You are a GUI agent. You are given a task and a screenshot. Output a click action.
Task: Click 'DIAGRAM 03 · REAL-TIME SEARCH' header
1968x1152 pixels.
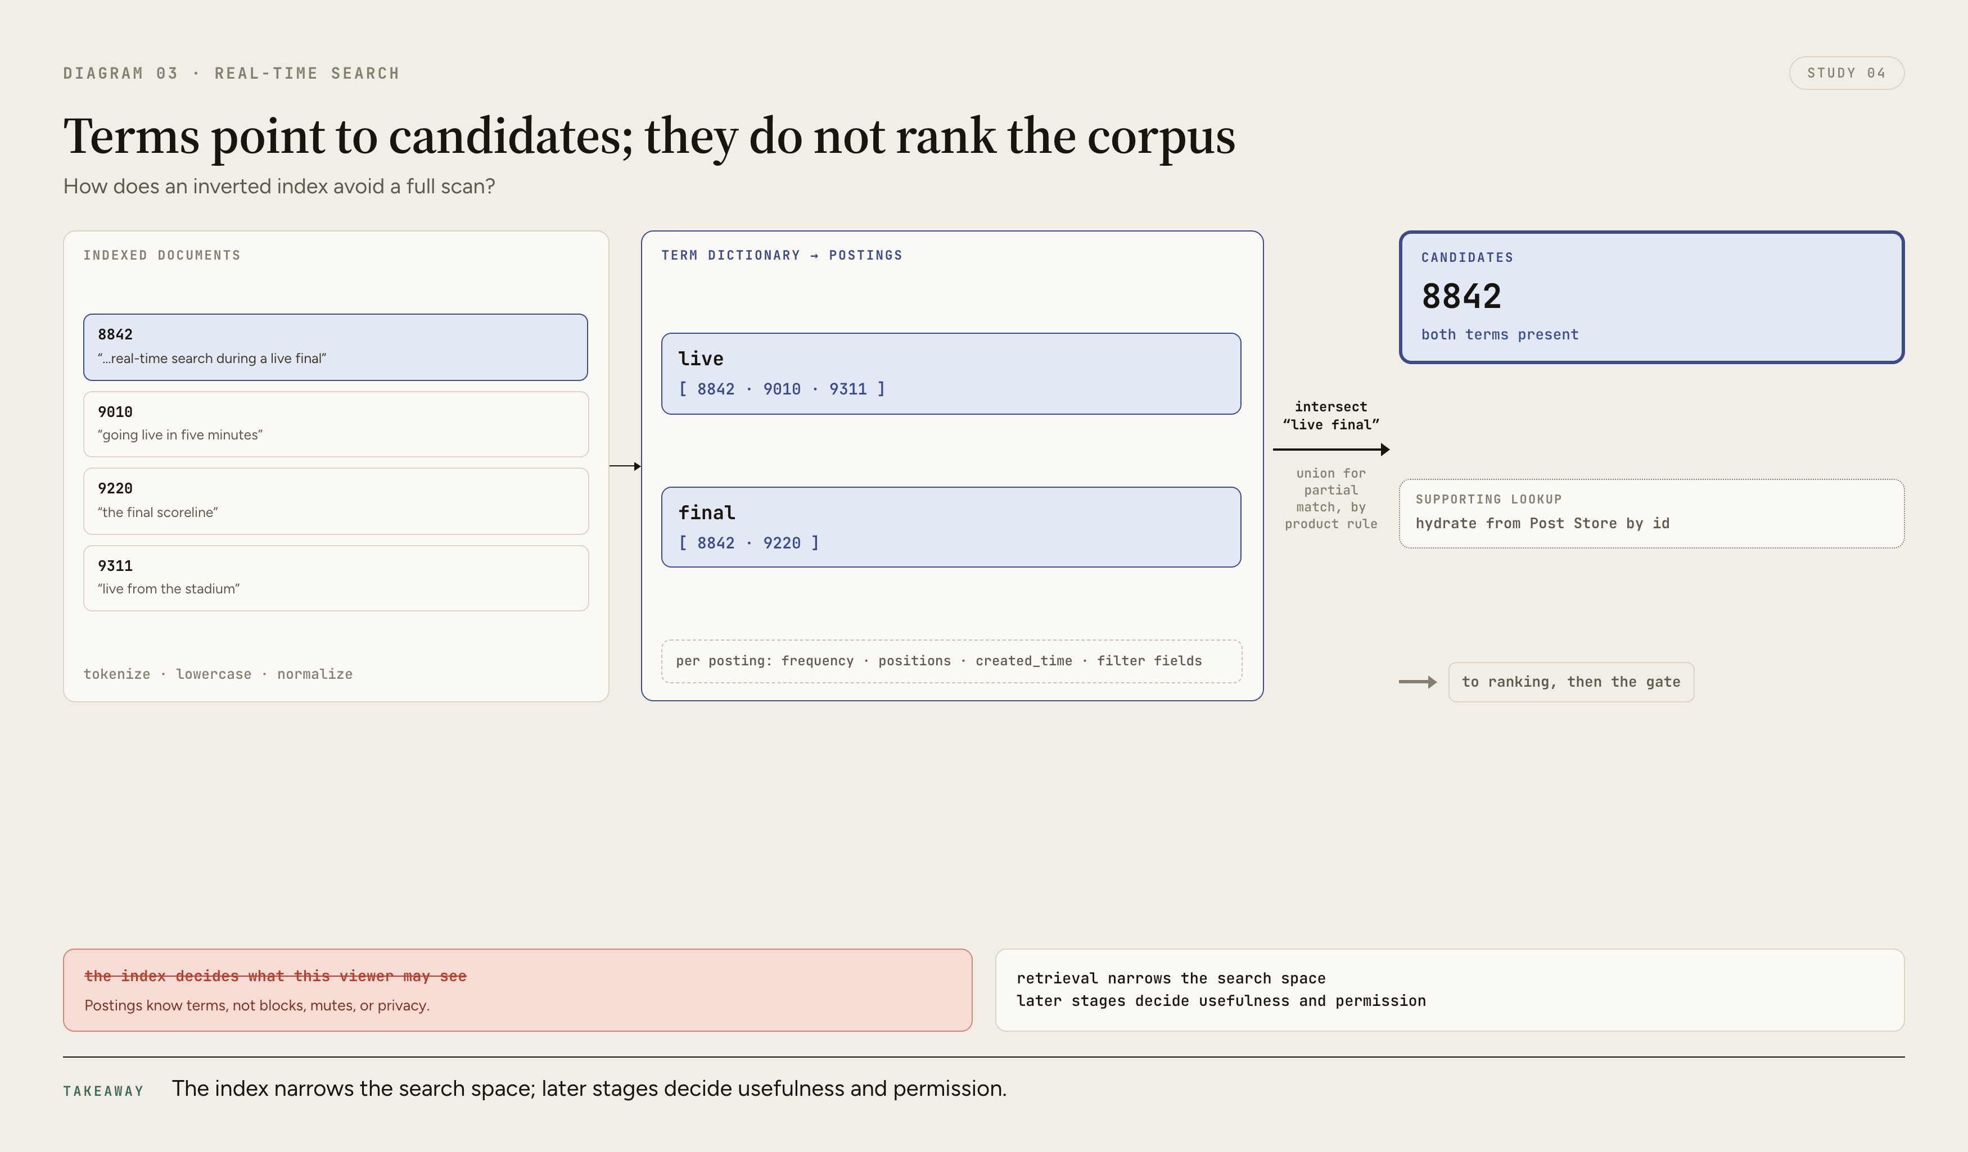231,74
